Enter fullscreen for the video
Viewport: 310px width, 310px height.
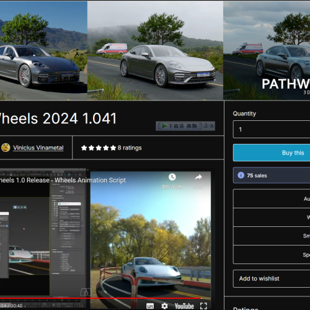203,306
